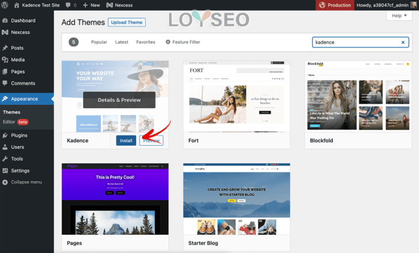Open the Fort theme screenshot
This screenshot has width=419, height=253.
pos(236,96)
